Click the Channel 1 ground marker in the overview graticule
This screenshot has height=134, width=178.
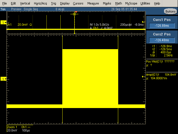point(4,22)
